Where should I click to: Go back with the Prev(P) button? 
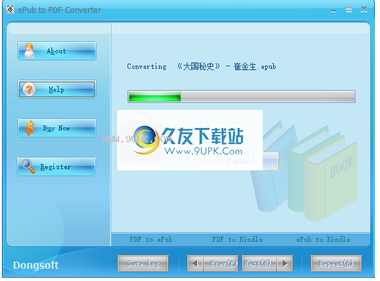(220, 264)
